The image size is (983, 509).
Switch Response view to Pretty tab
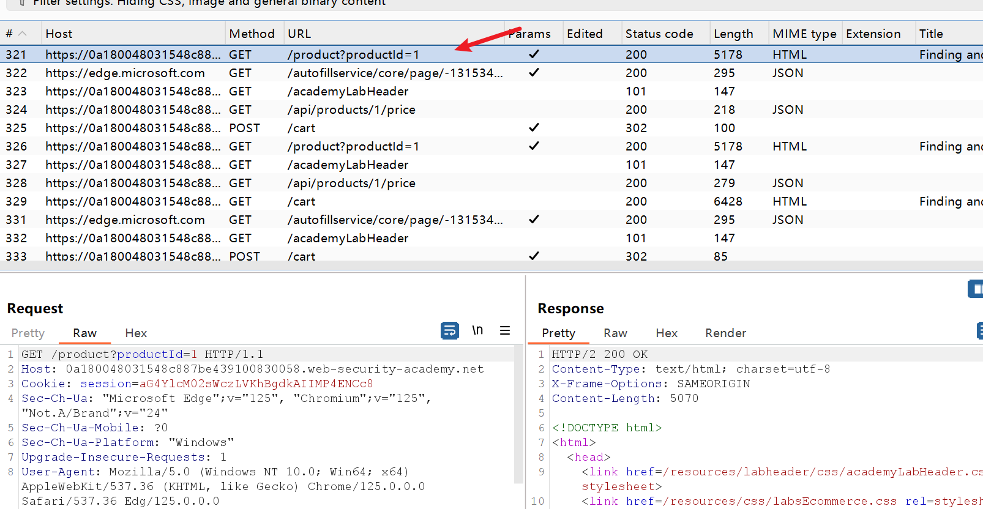[558, 333]
